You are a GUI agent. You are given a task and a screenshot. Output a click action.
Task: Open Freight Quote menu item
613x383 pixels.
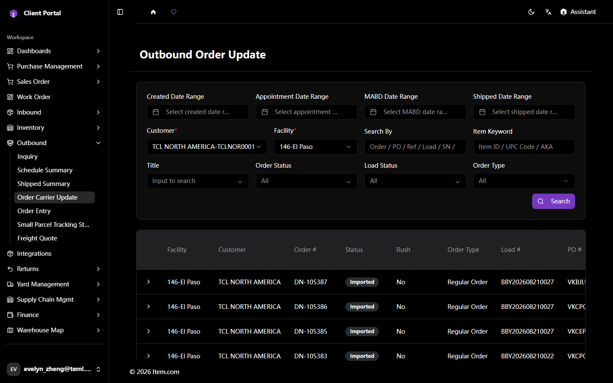click(x=54, y=238)
